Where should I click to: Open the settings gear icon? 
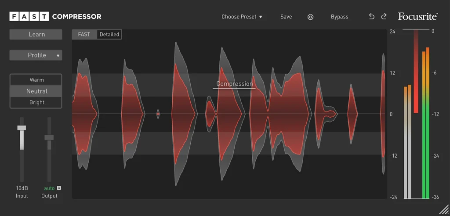pyautogui.click(x=310, y=17)
